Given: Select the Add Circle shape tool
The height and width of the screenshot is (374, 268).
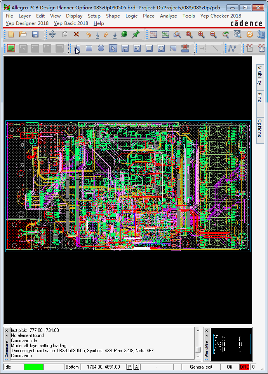Looking at the screenshot, I should (x=101, y=48).
